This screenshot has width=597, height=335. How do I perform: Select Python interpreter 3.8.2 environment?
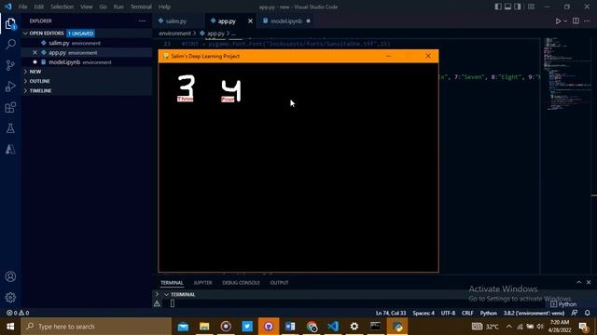[534, 313]
